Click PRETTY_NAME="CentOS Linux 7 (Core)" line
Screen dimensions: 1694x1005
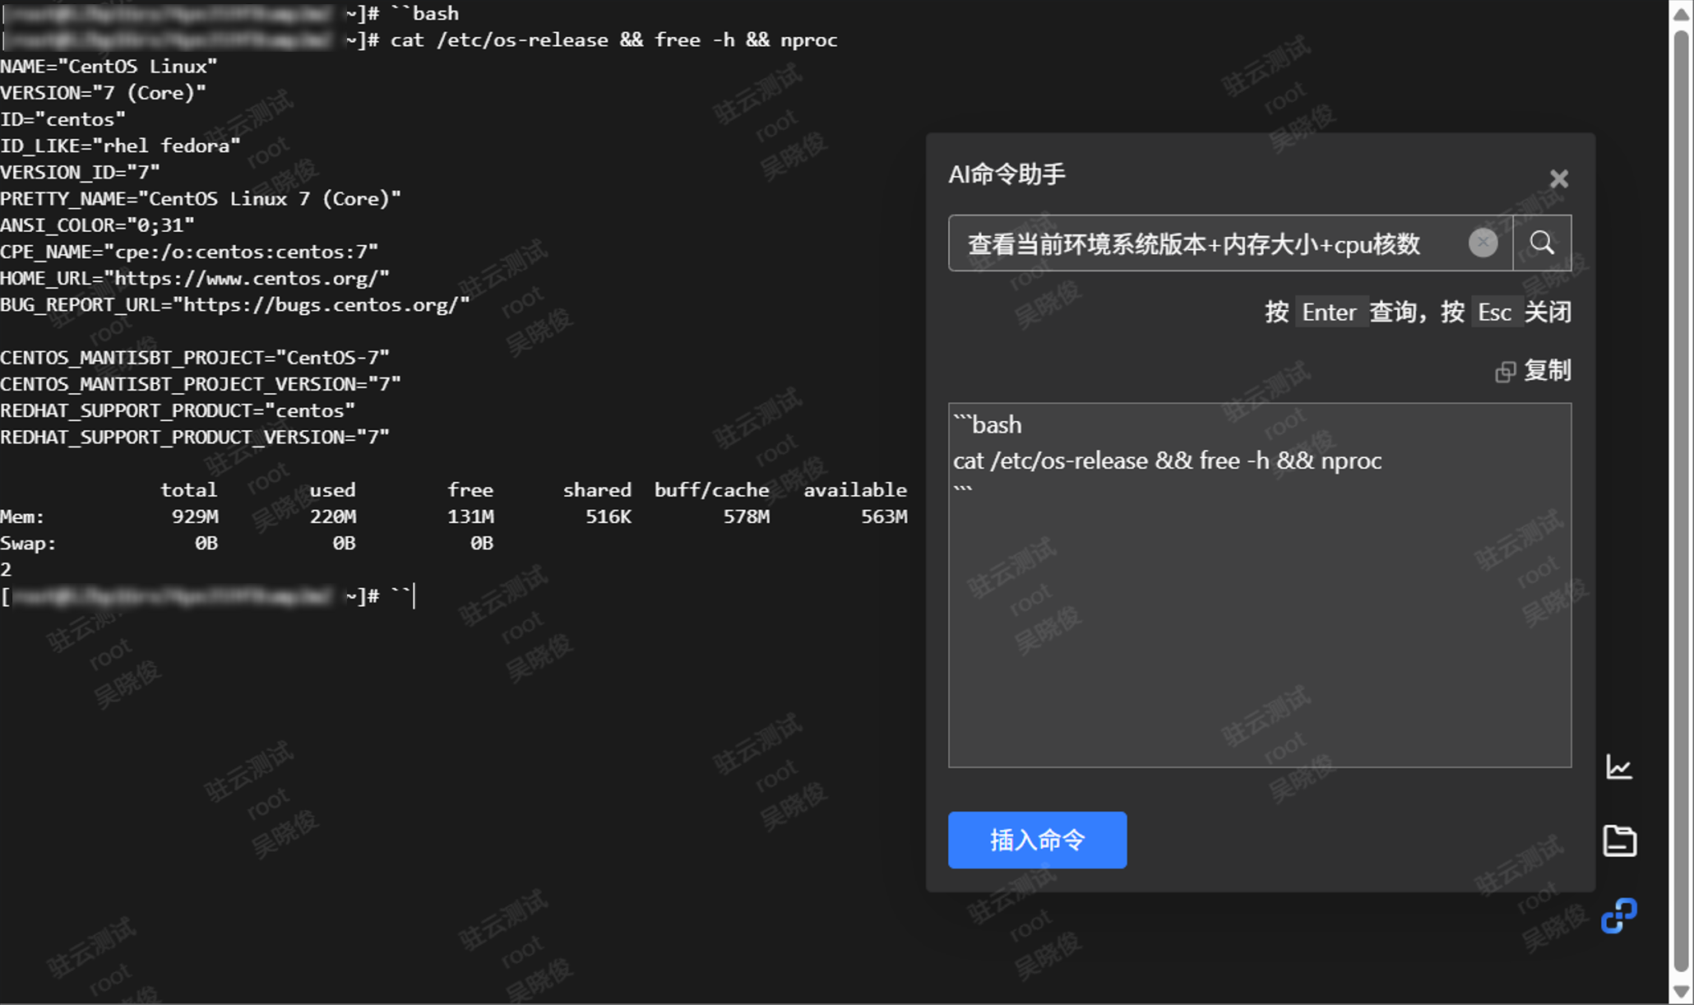point(201,199)
